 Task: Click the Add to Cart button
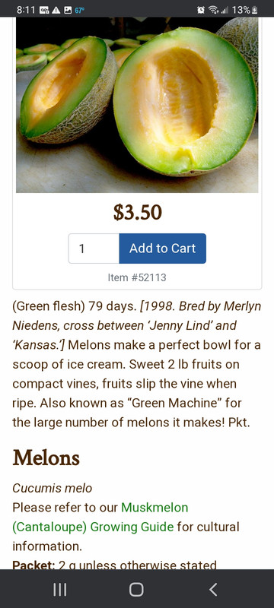tap(163, 249)
